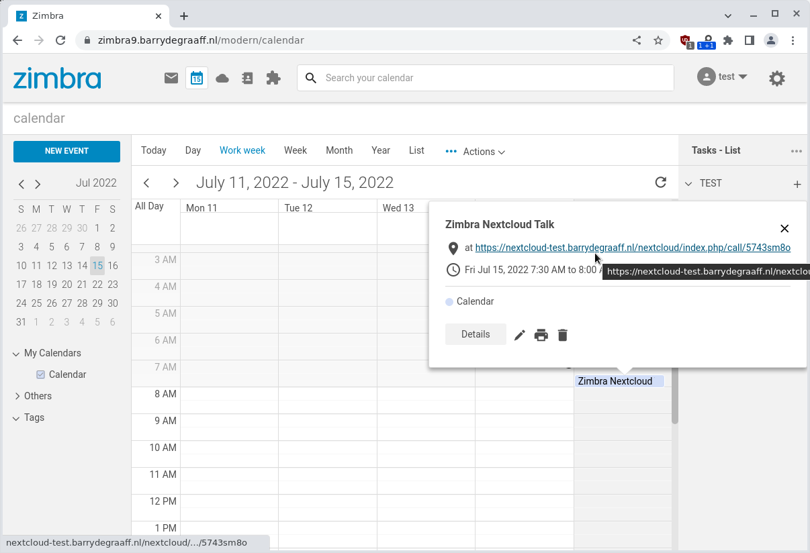Refresh the calendar view
Viewport: 810px width, 553px height.
661,183
